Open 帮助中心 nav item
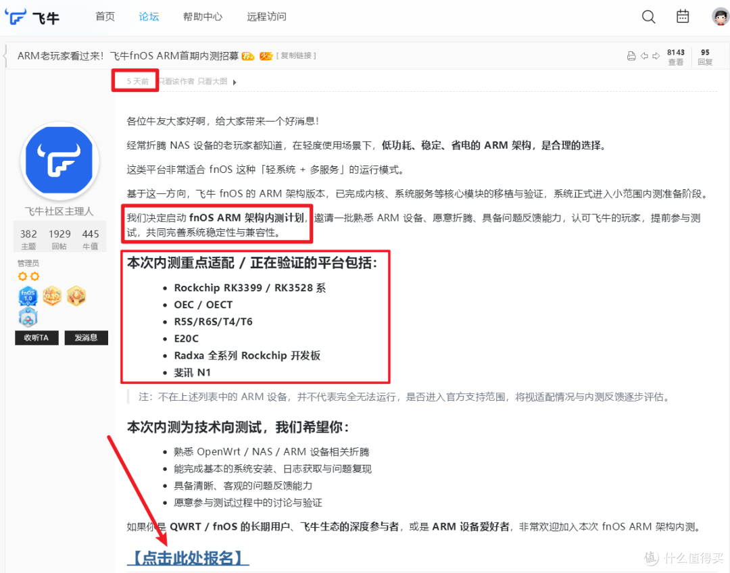This screenshot has width=730, height=573. [x=203, y=17]
